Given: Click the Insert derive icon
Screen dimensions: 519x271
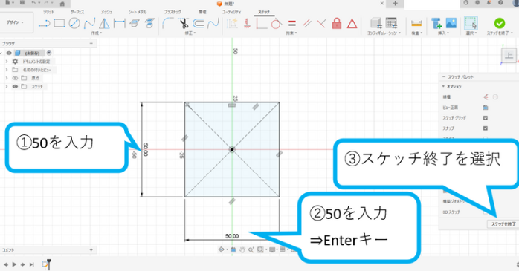Looking at the screenshot, I should click(436, 24).
